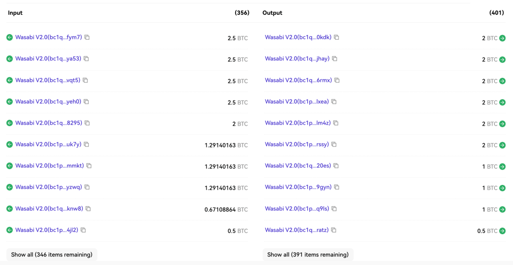The width and height of the screenshot is (513, 265).
Task: Copy the input address ending yeh0
Action: coord(86,101)
